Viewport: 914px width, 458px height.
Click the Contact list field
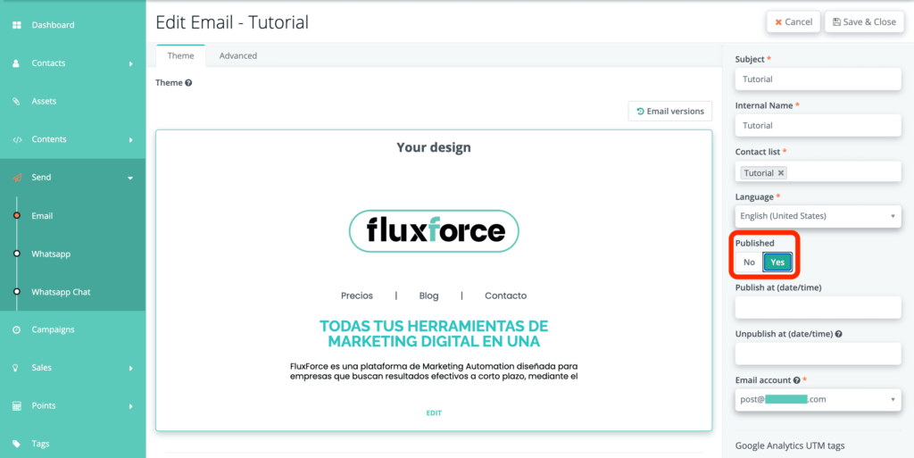[x=818, y=172]
